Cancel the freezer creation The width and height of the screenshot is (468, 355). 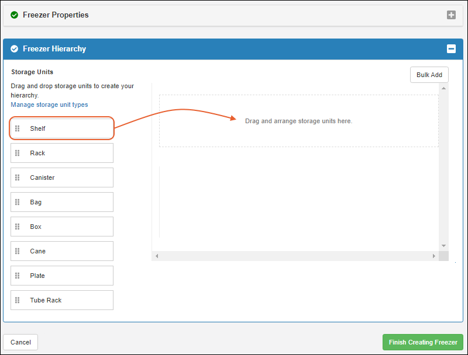point(20,342)
